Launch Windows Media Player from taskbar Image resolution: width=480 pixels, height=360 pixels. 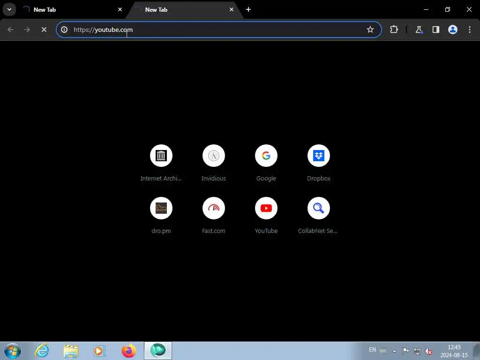coord(99,351)
